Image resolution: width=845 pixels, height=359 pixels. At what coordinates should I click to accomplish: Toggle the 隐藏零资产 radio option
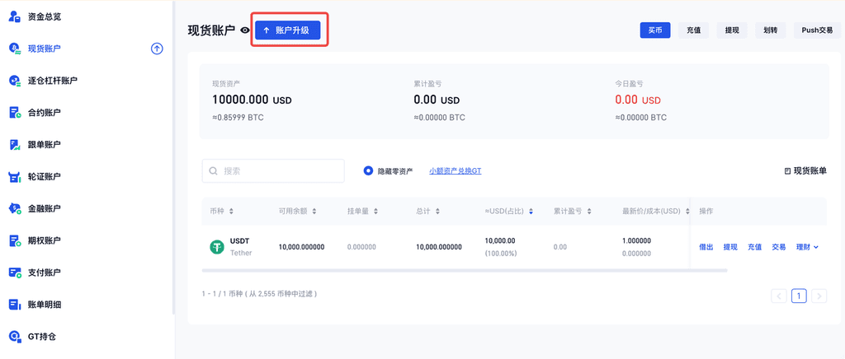click(368, 171)
